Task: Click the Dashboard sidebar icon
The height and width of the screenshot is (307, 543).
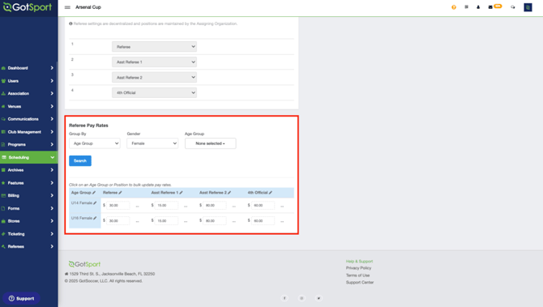Action: [x=3, y=68]
